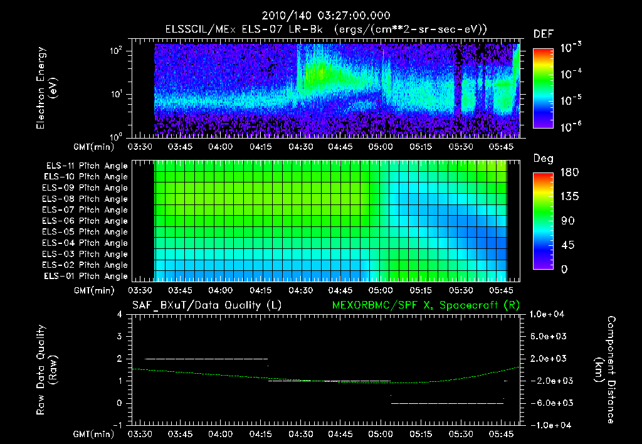
Task: Click the Component Distance (km) axis label
Action: (x=606, y=370)
